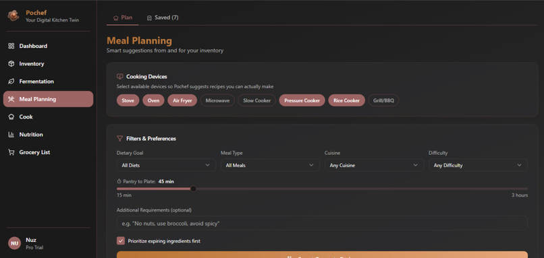
Task: Click the Grocery List cart icon
Action: coord(11,152)
